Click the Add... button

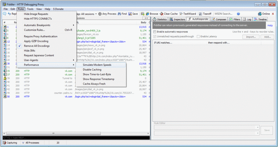tap(267, 37)
